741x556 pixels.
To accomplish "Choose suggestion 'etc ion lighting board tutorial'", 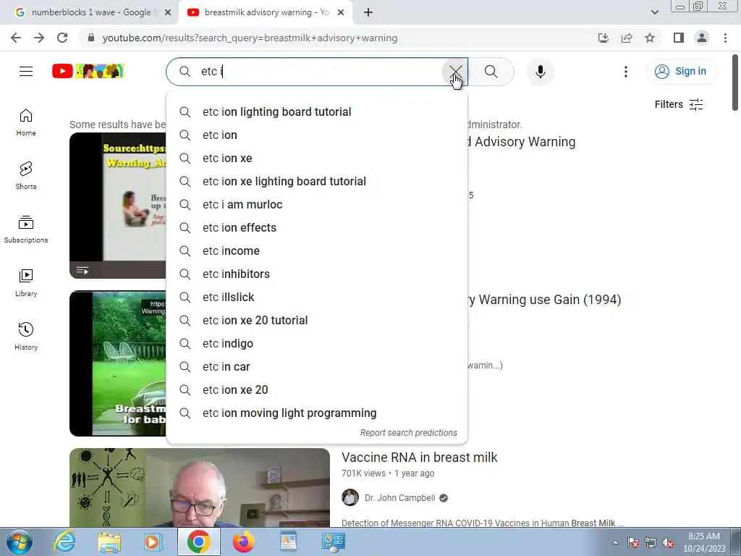I will pos(317,112).
